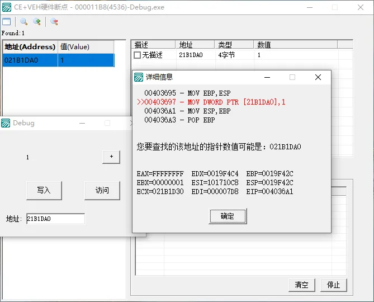Close the 详细信息 dialog

point(318,77)
